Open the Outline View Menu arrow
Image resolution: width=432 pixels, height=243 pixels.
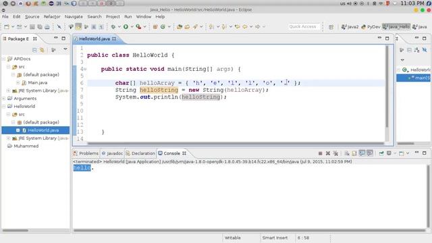[402, 60]
